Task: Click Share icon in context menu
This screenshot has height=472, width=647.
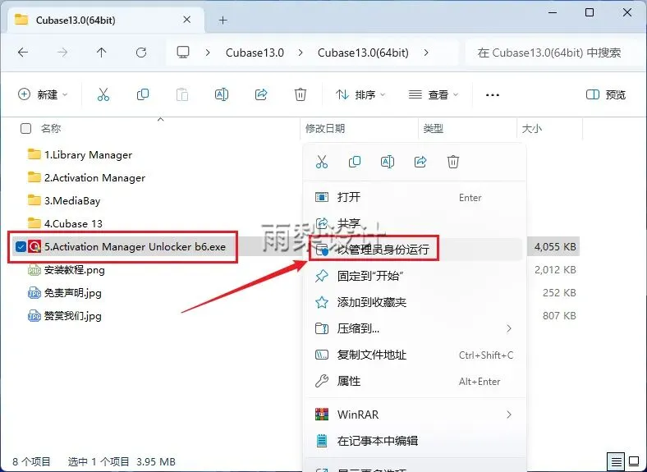Action: pyautogui.click(x=420, y=162)
